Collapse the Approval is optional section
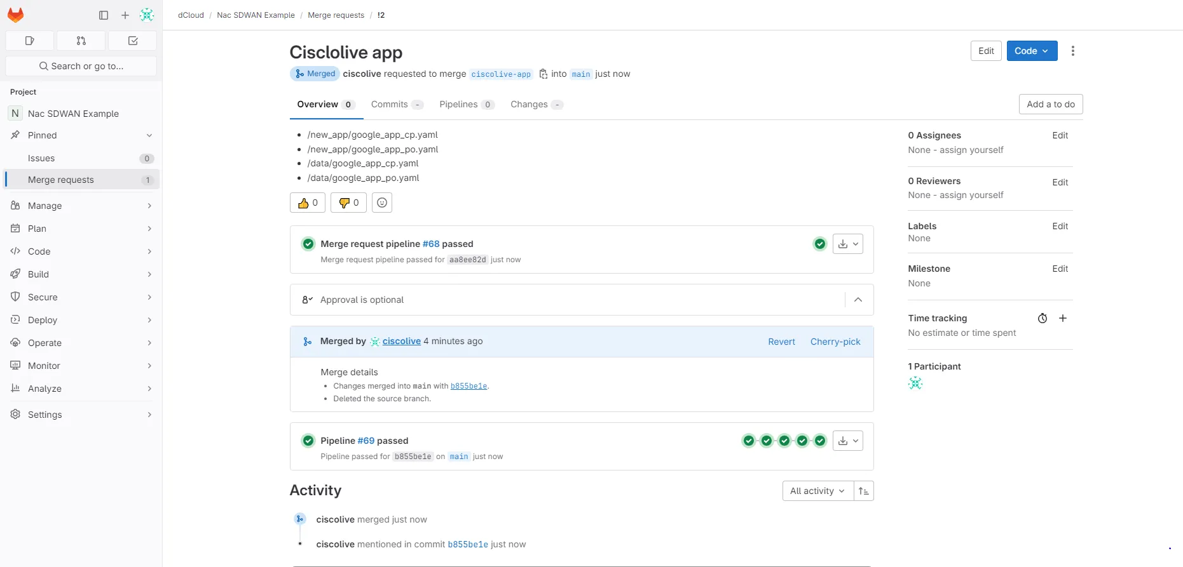Screen dimensions: 1183x567 [858, 300]
